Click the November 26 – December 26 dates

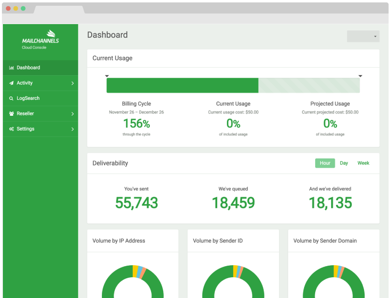(137, 112)
